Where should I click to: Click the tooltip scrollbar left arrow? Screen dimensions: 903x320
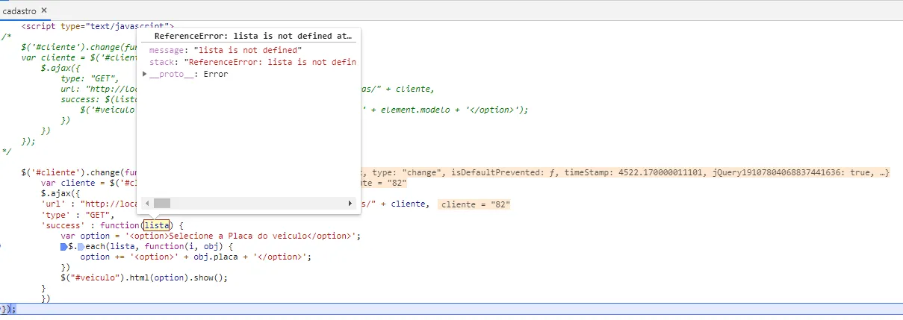[x=146, y=203]
